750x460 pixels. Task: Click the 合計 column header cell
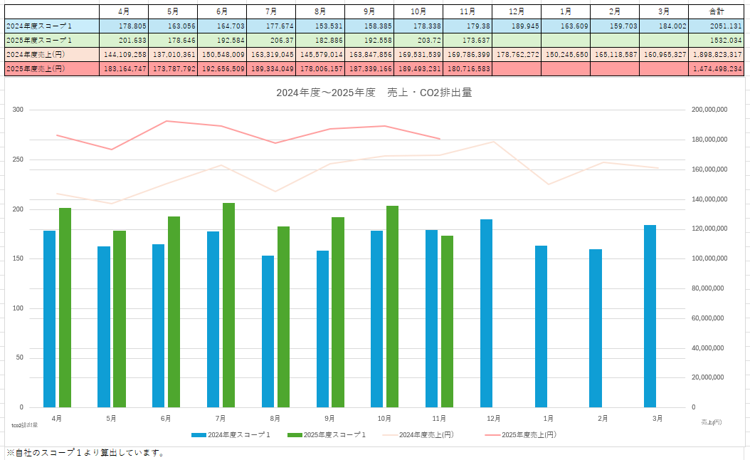pyautogui.click(x=719, y=11)
